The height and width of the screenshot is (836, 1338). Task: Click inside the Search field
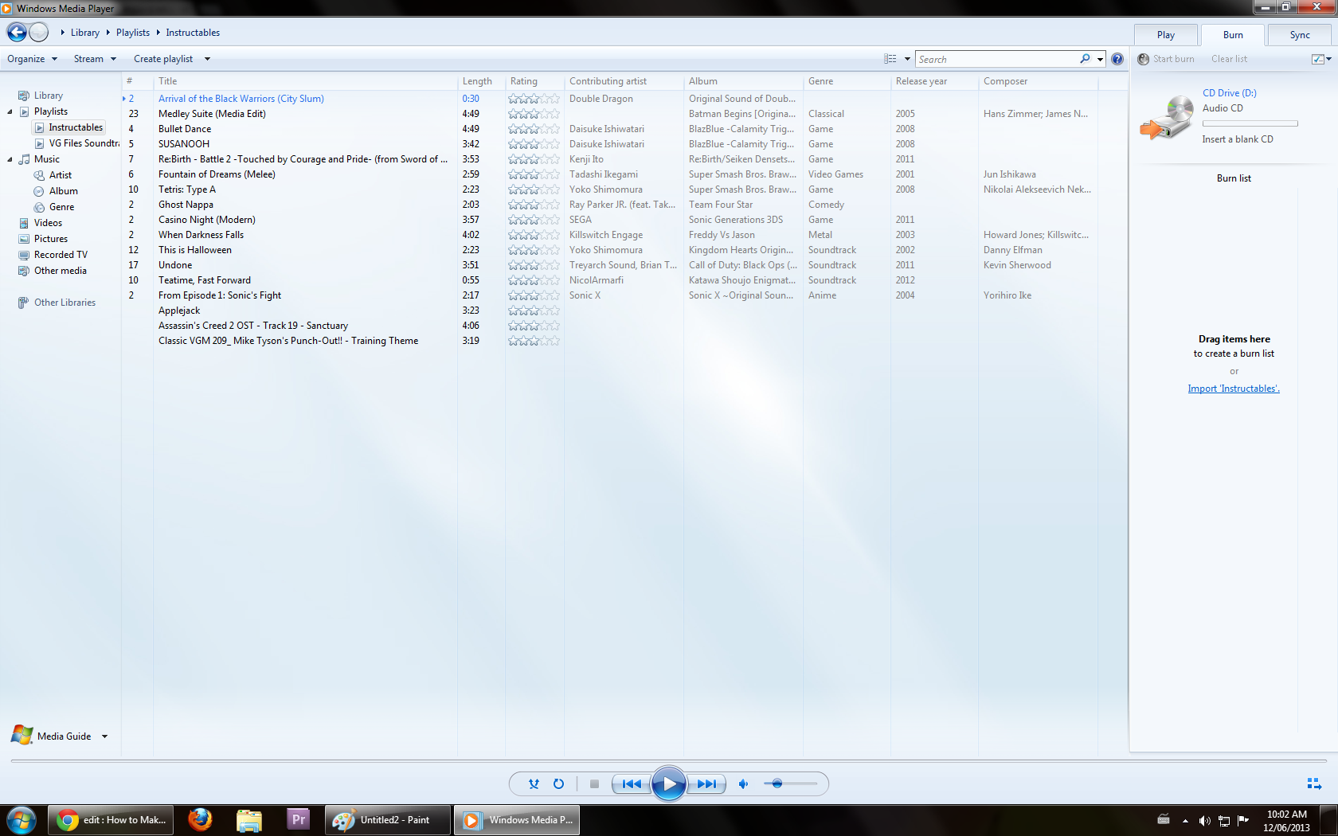997,59
